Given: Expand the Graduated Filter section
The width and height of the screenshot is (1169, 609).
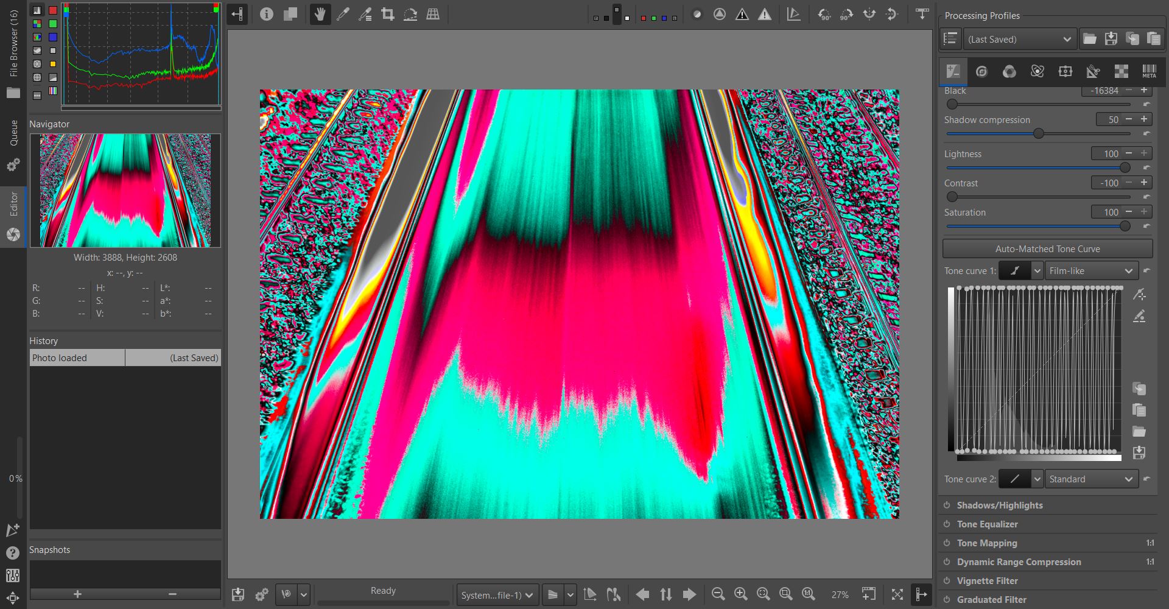Looking at the screenshot, I should click(991, 600).
